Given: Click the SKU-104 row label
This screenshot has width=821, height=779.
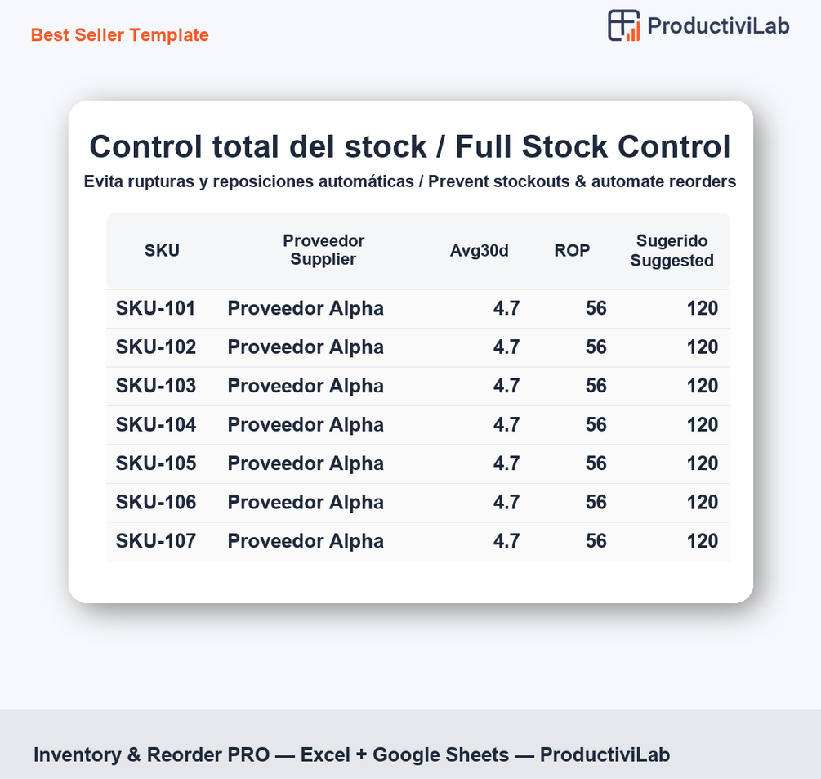Looking at the screenshot, I should pyautogui.click(x=156, y=425).
